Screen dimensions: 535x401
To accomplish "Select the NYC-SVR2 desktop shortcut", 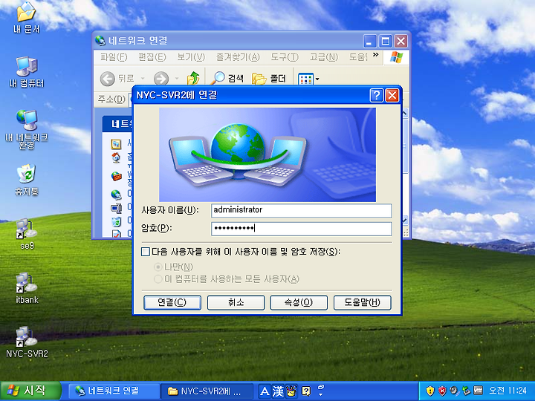I will [27, 342].
